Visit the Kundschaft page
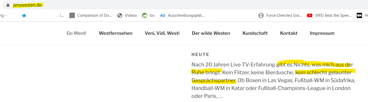The height and width of the screenshot is (102, 368). tap(255, 33)
